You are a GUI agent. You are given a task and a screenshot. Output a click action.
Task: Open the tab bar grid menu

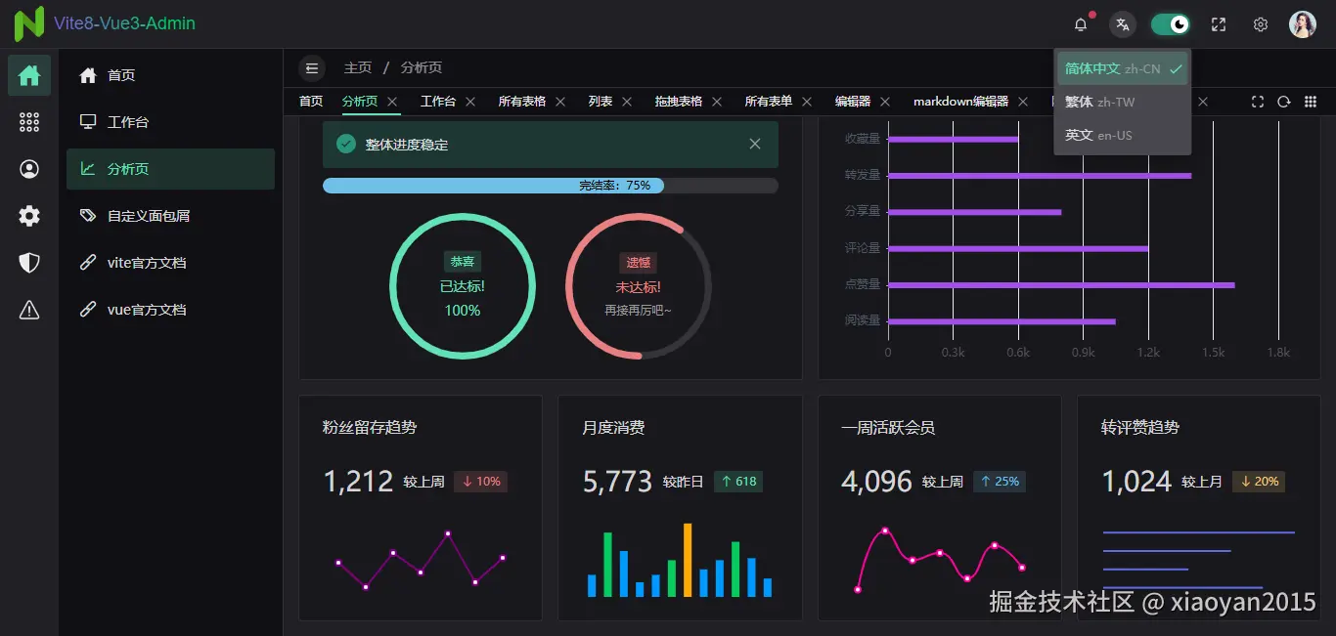(1311, 102)
